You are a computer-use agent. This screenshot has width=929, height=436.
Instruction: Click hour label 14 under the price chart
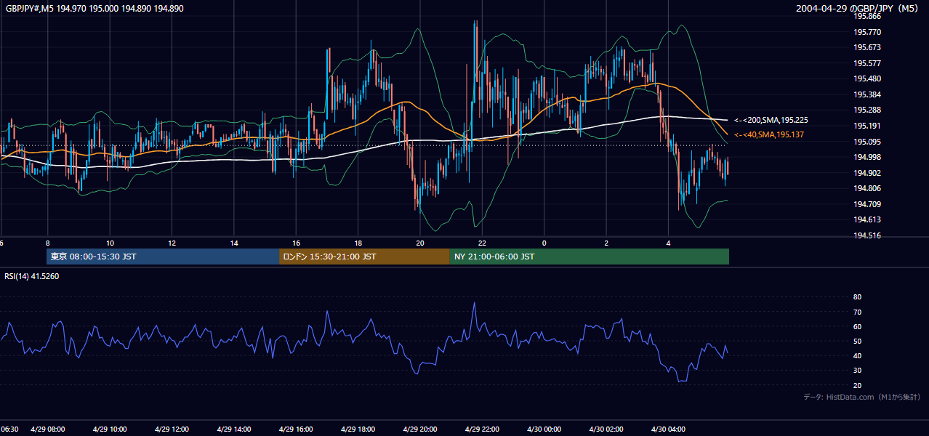234,243
